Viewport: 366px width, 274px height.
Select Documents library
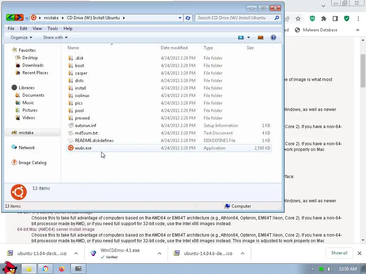click(x=33, y=95)
